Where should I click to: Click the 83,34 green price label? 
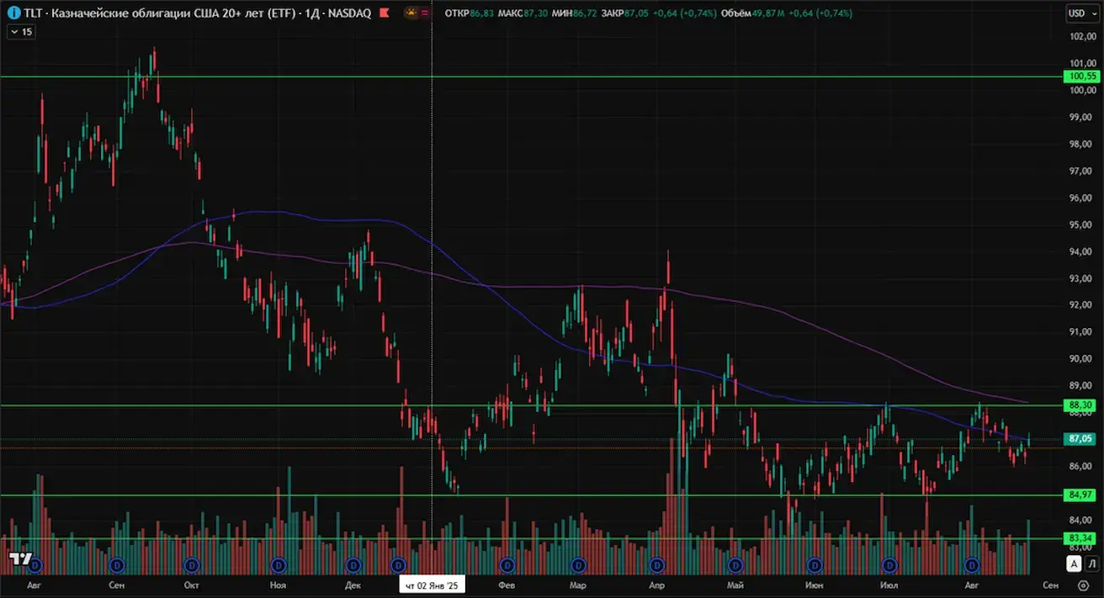1079,538
